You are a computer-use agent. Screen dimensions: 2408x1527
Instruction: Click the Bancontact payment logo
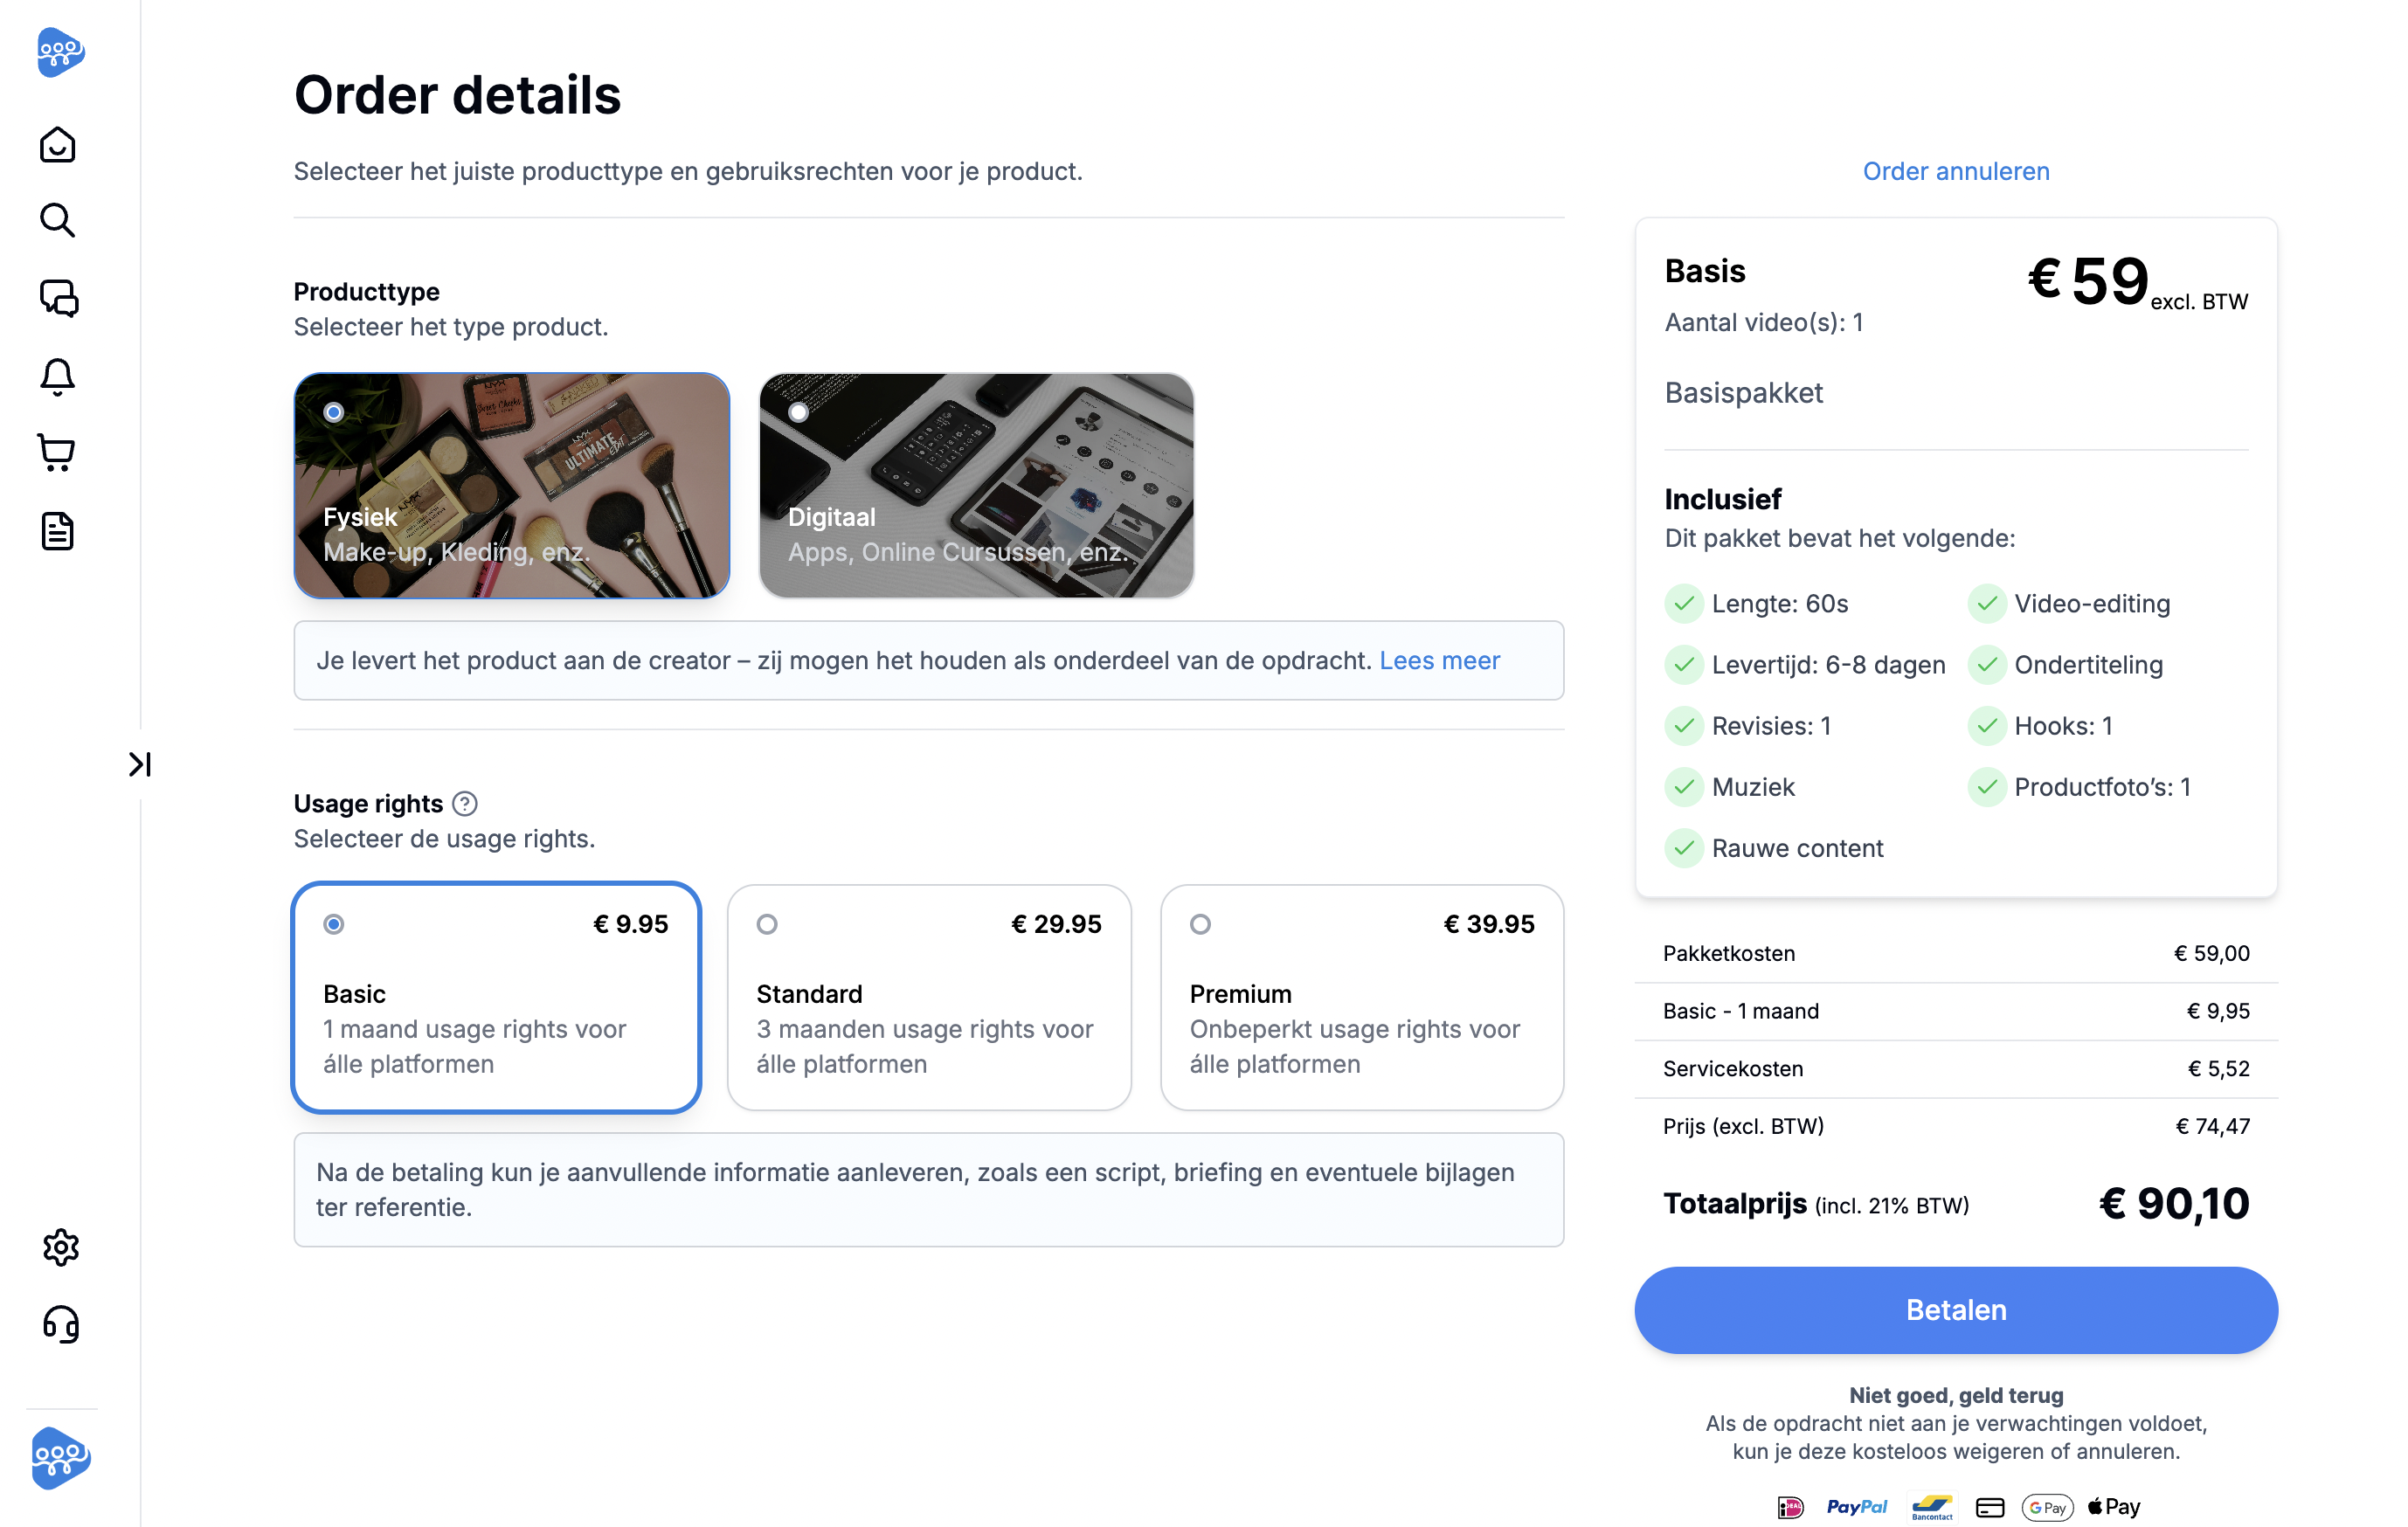tap(1932, 1507)
